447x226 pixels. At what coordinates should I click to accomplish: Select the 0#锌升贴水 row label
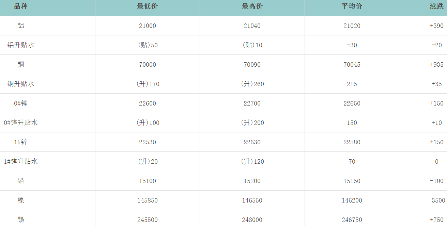tap(21, 123)
